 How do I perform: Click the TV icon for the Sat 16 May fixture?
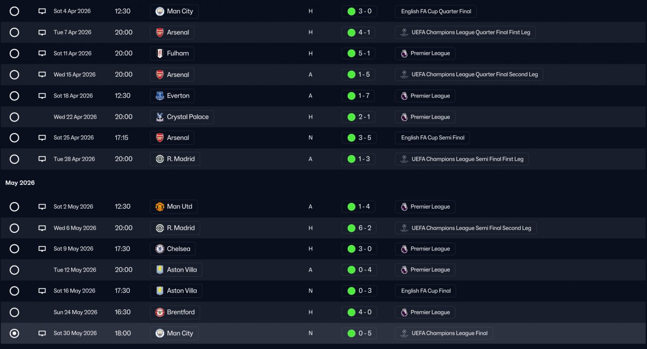(x=42, y=291)
